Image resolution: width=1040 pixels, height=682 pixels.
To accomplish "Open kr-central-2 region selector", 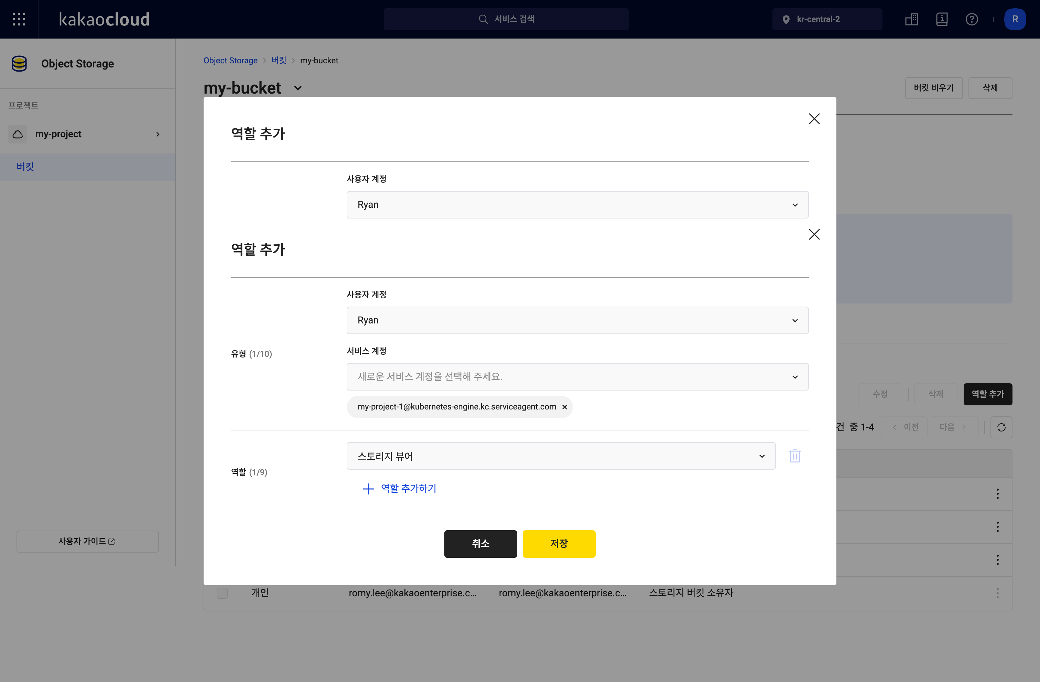I will 827,19.
